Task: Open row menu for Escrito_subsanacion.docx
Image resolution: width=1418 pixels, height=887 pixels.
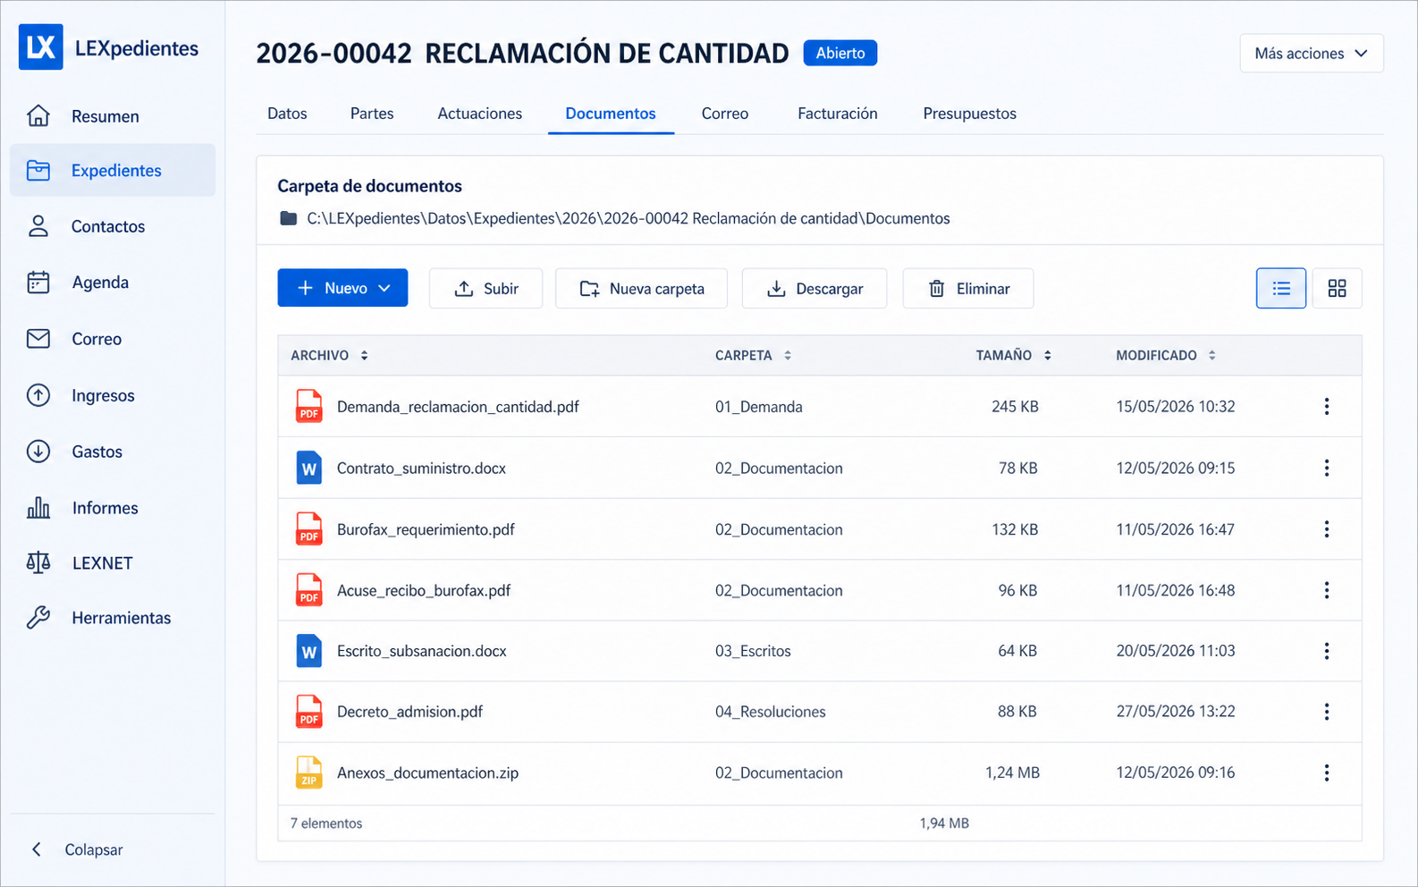Action: point(1327,651)
